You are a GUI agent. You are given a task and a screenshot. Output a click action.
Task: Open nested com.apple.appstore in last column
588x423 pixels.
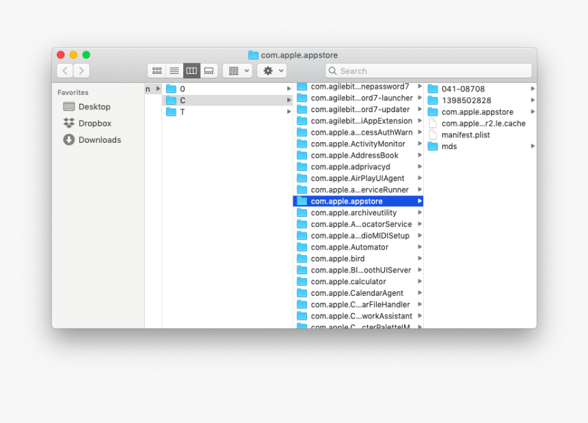pyautogui.click(x=481, y=112)
